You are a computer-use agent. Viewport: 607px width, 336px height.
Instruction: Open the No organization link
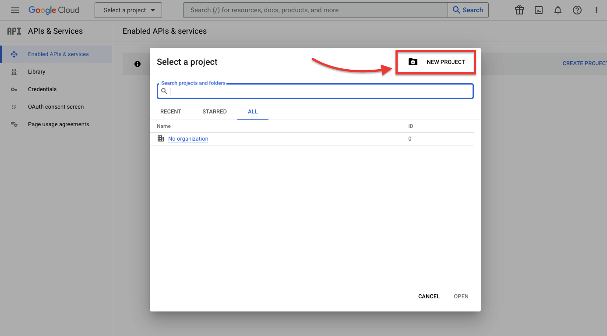[188, 139]
